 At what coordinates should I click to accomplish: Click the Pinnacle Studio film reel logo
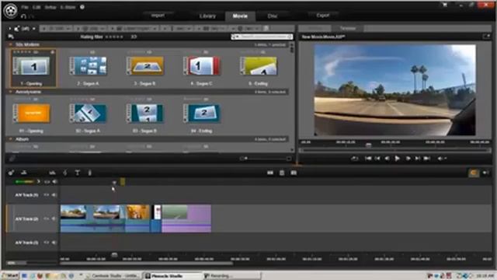(x=11, y=10)
